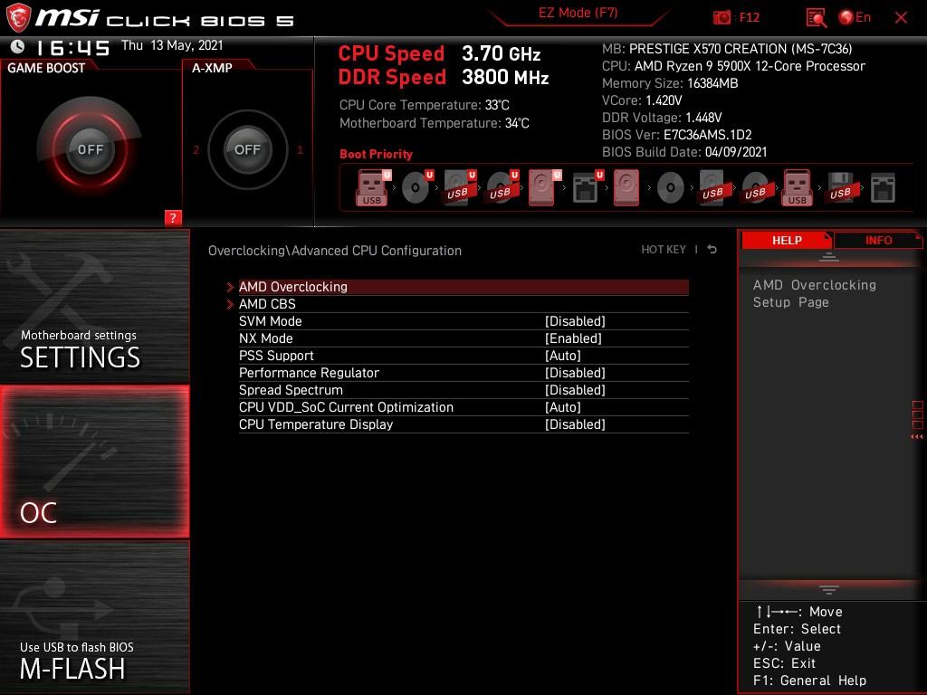
Task: Toggle the GAME BOOST knob
Action: (x=90, y=149)
